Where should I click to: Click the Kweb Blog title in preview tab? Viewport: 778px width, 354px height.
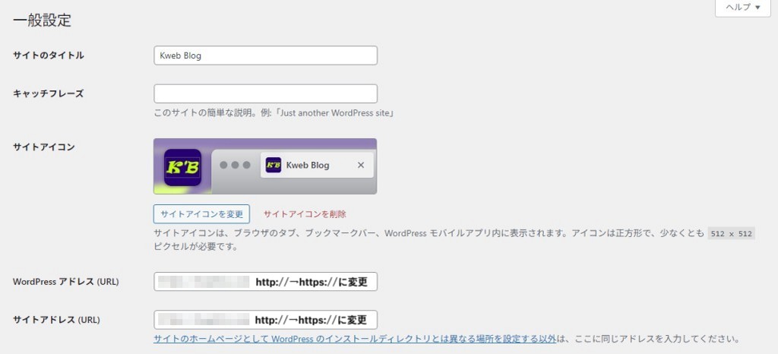[308, 165]
